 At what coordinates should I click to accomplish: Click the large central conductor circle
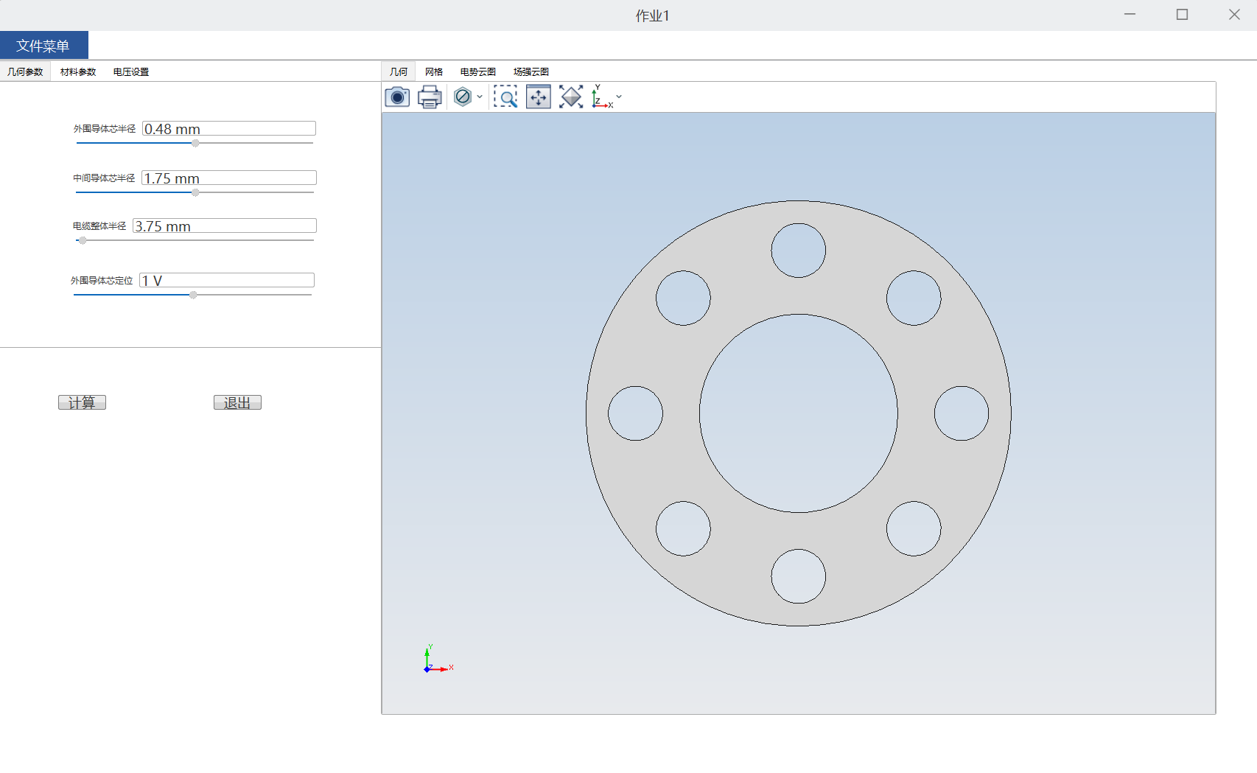pos(799,413)
